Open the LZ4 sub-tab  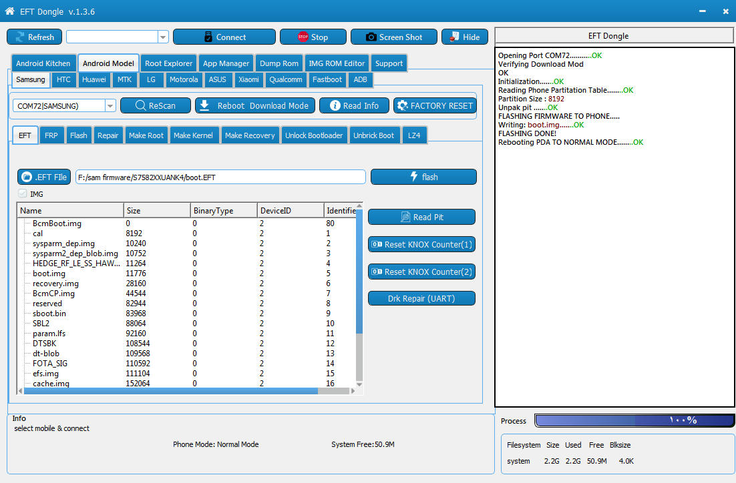click(x=414, y=135)
